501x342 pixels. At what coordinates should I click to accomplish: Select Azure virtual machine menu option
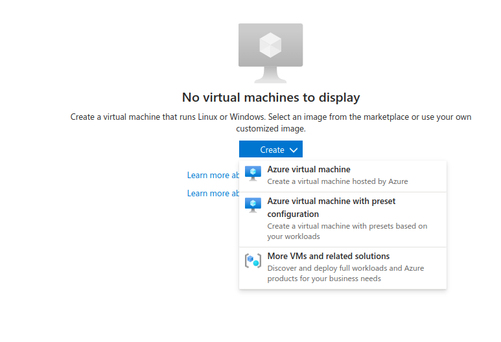coord(342,176)
